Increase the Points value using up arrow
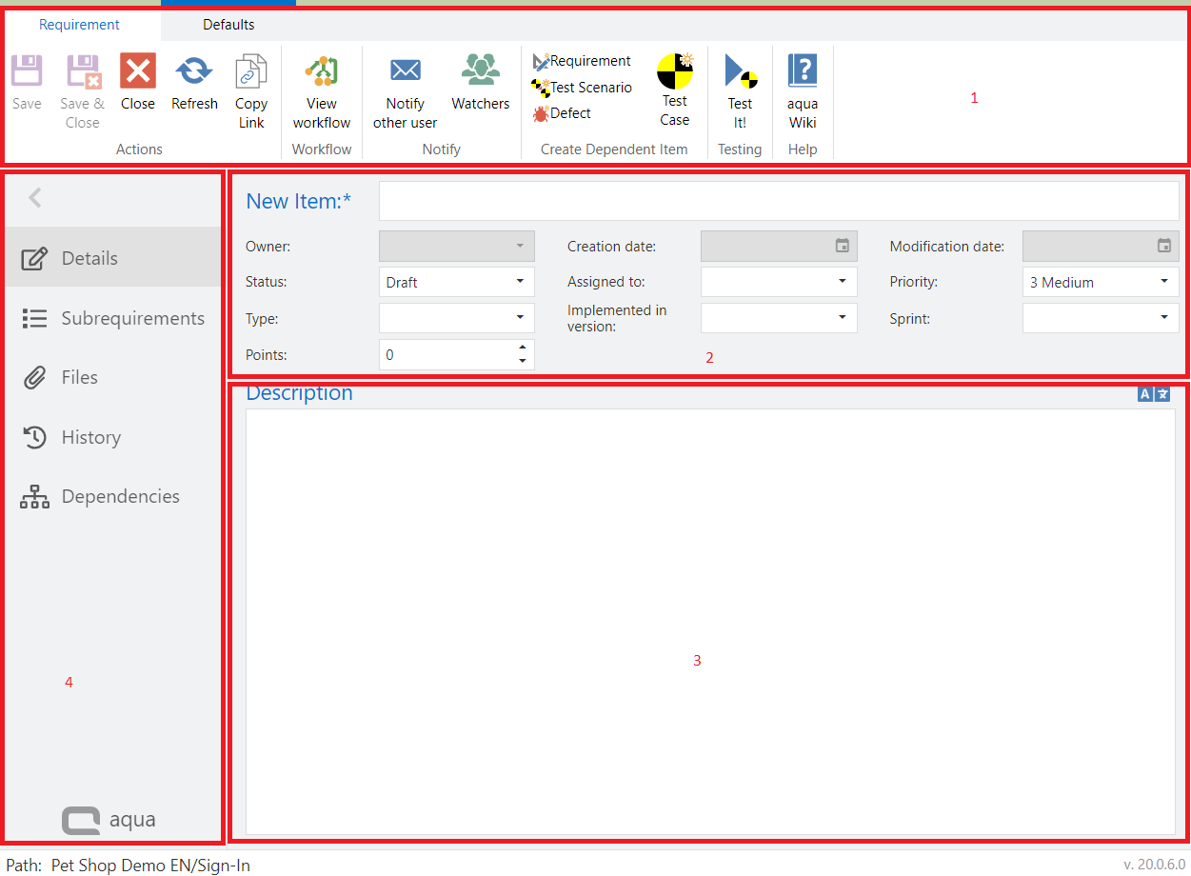 (522, 348)
